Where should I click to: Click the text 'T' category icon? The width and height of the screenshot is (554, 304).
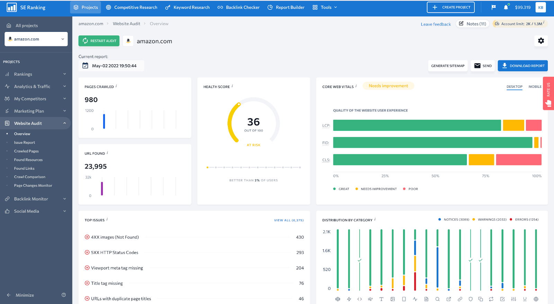click(x=381, y=299)
